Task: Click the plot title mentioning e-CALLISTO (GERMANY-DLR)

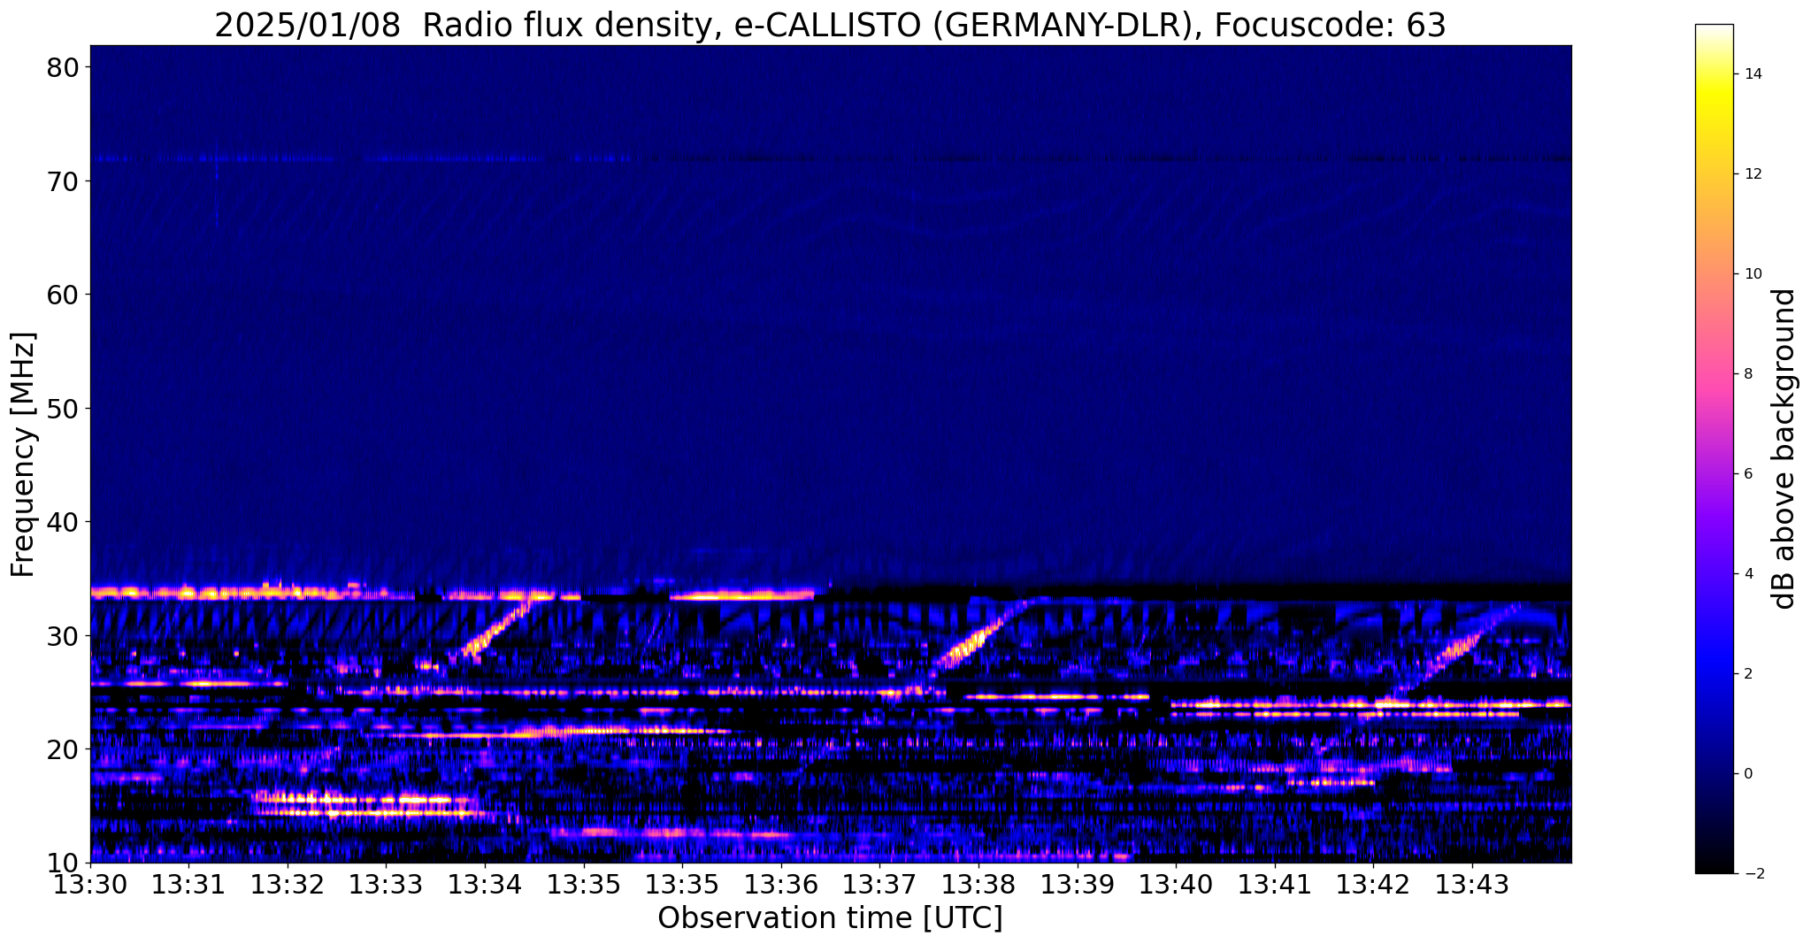Action: click(830, 25)
